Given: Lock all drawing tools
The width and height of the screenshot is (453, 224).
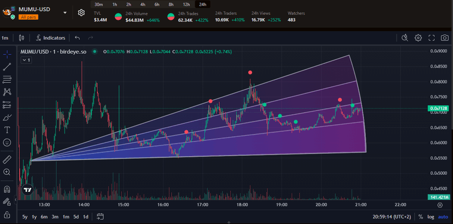Looking at the screenshot, I should click(x=7, y=215).
